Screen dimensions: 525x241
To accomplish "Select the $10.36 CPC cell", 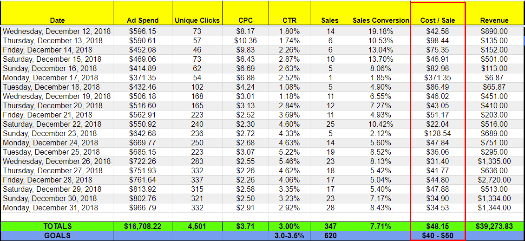I will (x=245, y=40).
